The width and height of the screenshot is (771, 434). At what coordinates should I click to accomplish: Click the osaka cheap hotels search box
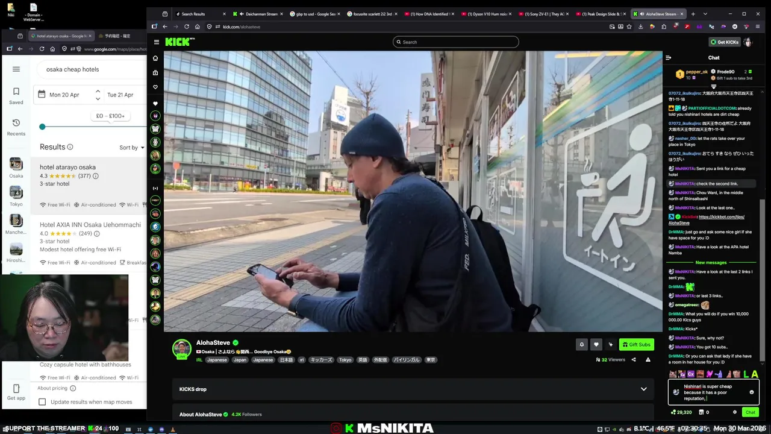point(90,69)
